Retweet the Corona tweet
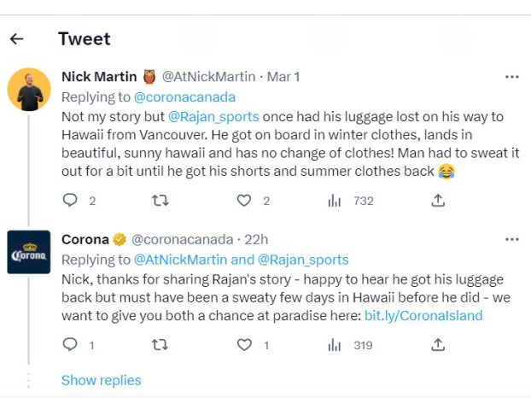Image resolution: width=531 pixels, height=398 pixels. click(x=159, y=345)
